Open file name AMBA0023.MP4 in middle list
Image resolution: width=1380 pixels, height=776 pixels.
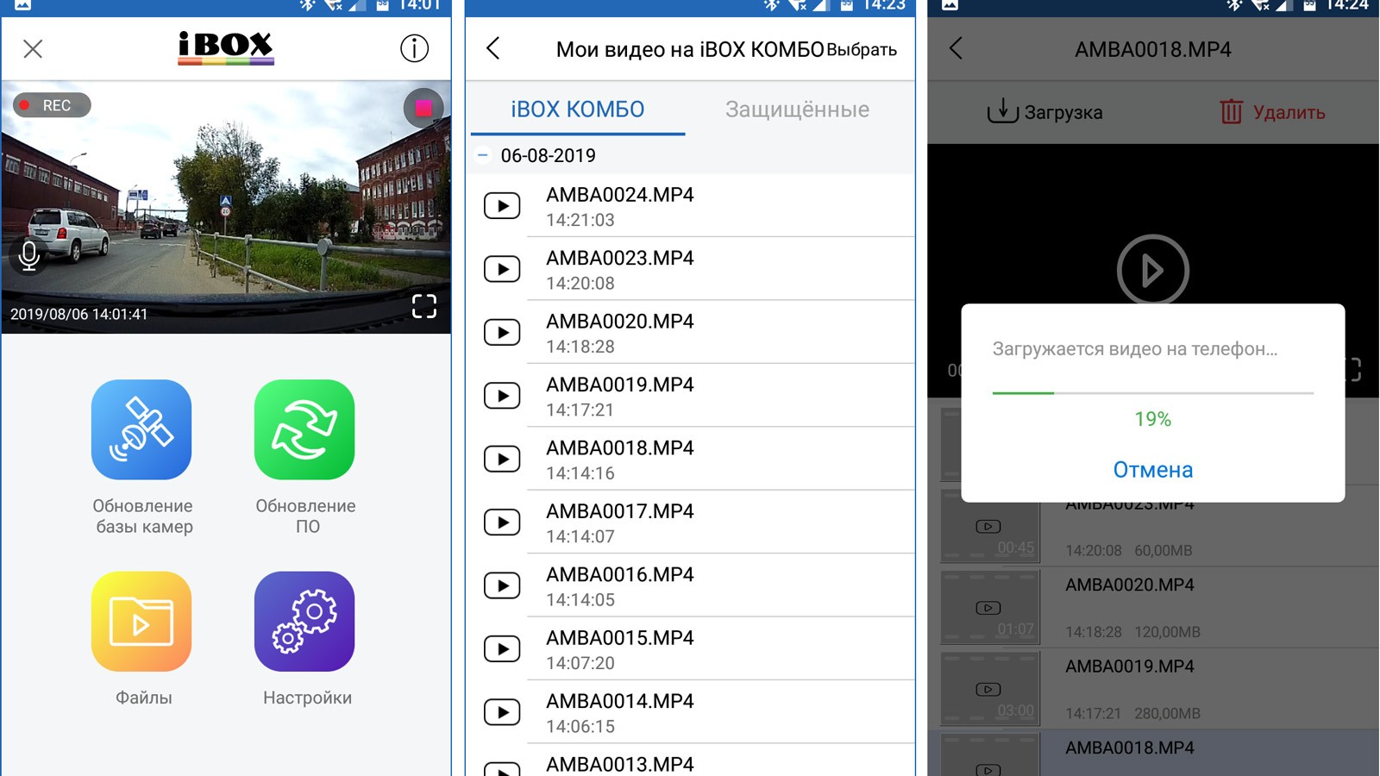coord(620,258)
